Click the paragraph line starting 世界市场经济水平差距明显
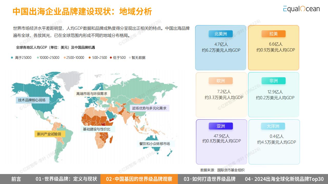Image resolution: width=328 pixels, height=184 pixels. tap(101, 28)
